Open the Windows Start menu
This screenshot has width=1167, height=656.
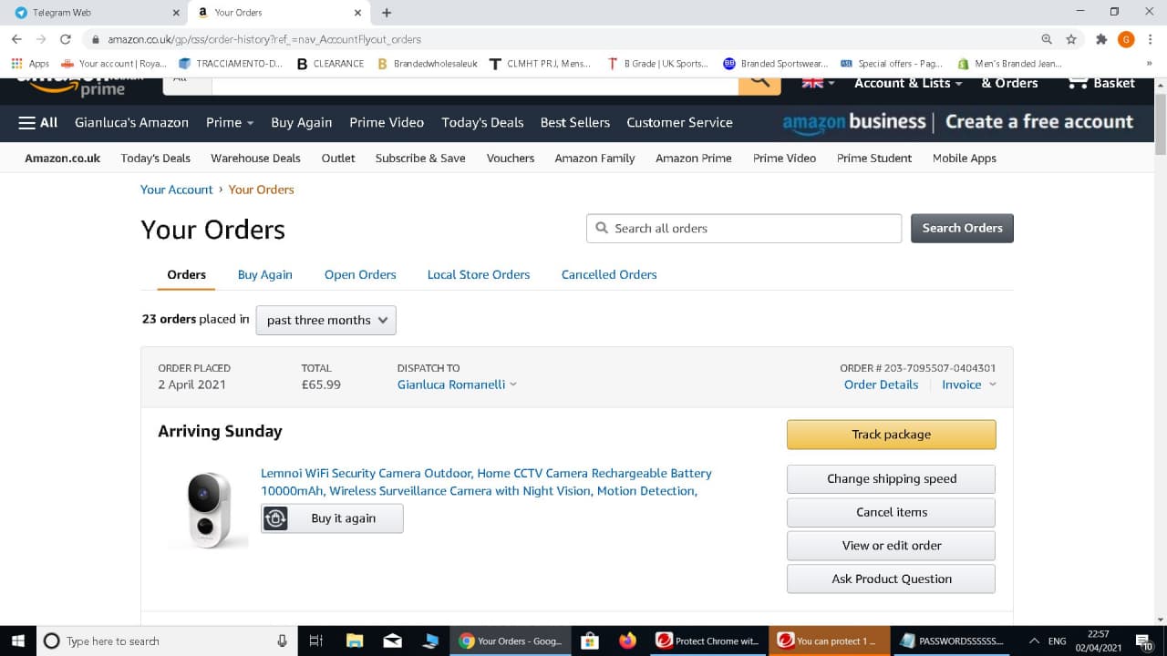pyautogui.click(x=17, y=641)
